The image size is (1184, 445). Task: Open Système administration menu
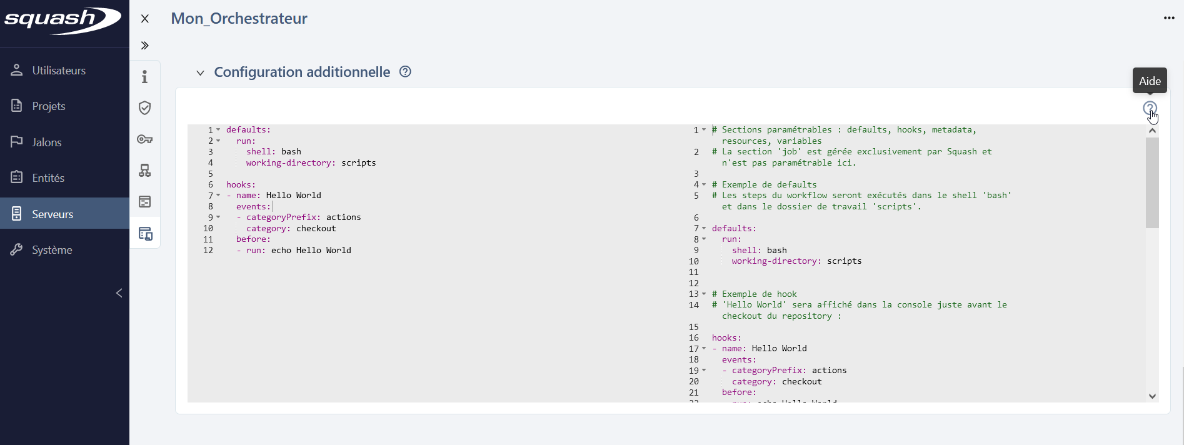pyautogui.click(x=52, y=250)
